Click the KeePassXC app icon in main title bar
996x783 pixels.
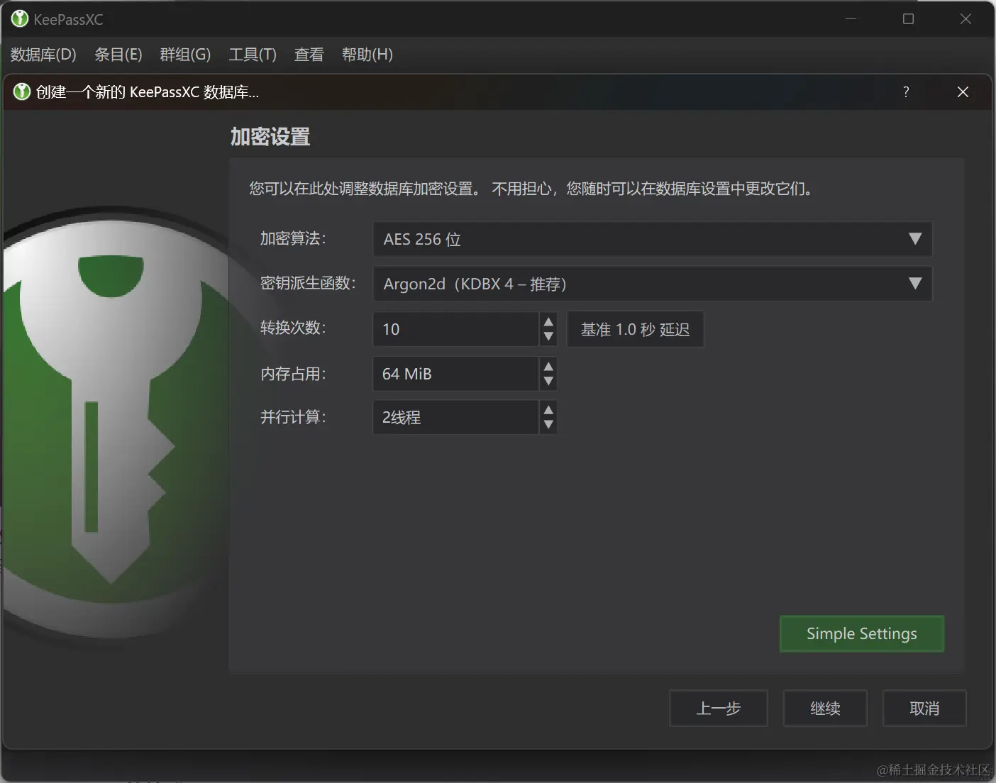click(20, 19)
